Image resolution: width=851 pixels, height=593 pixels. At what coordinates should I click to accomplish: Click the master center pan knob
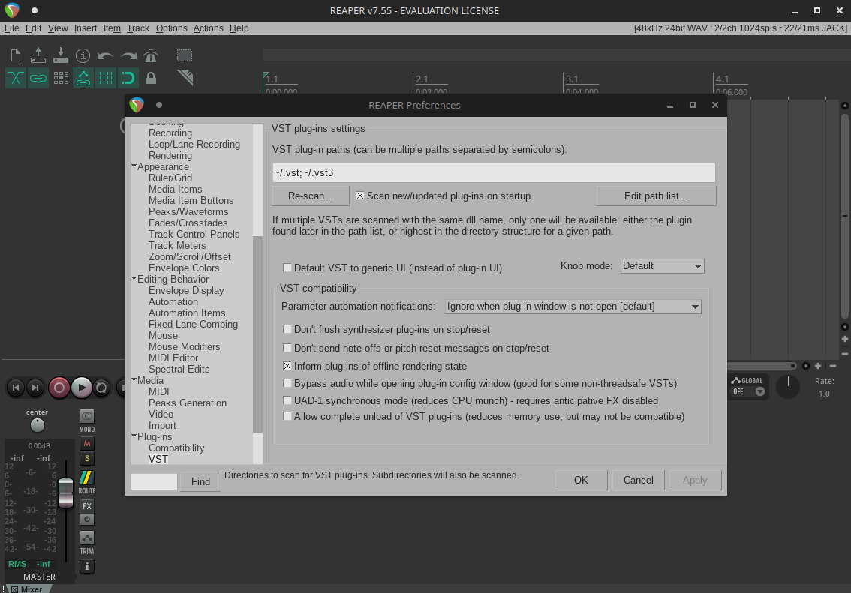(x=37, y=425)
